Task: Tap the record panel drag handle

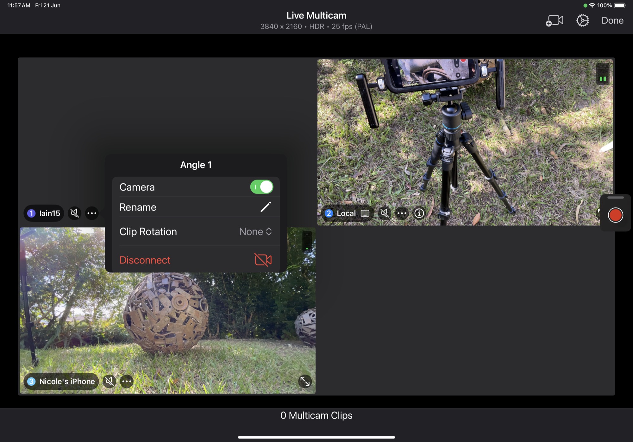Action: tap(616, 198)
